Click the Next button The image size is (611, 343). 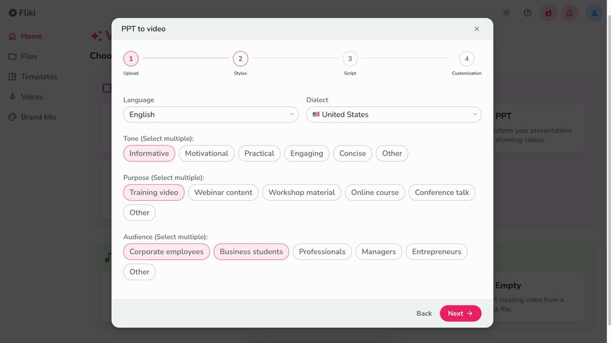[461, 313]
